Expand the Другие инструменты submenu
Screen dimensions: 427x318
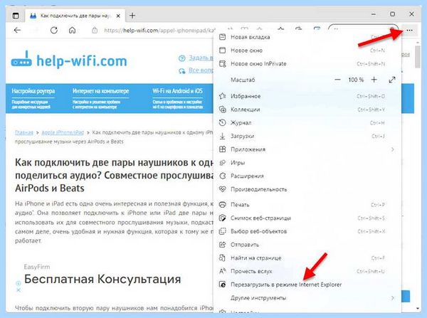(x=307, y=298)
